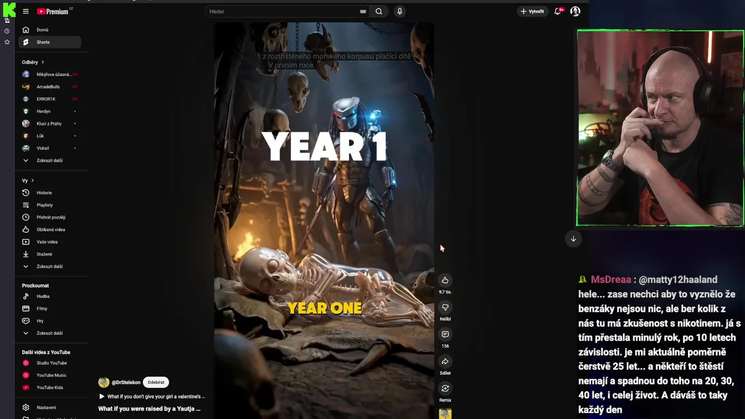Viewport: 745px width, 419px height.
Task: Open the hamburger guide menu
Action: coord(26,11)
